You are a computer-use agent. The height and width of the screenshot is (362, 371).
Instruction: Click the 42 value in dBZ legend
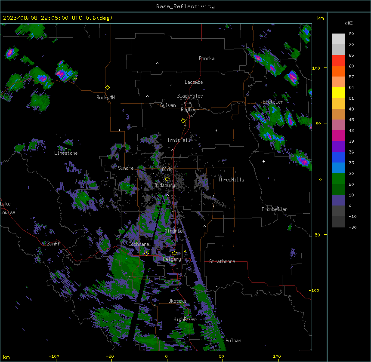[351, 130]
